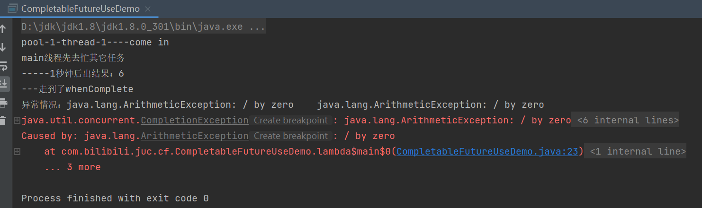Open the CompletionException class link
Viewport: 702px width, 208px height.
[194, 121]
